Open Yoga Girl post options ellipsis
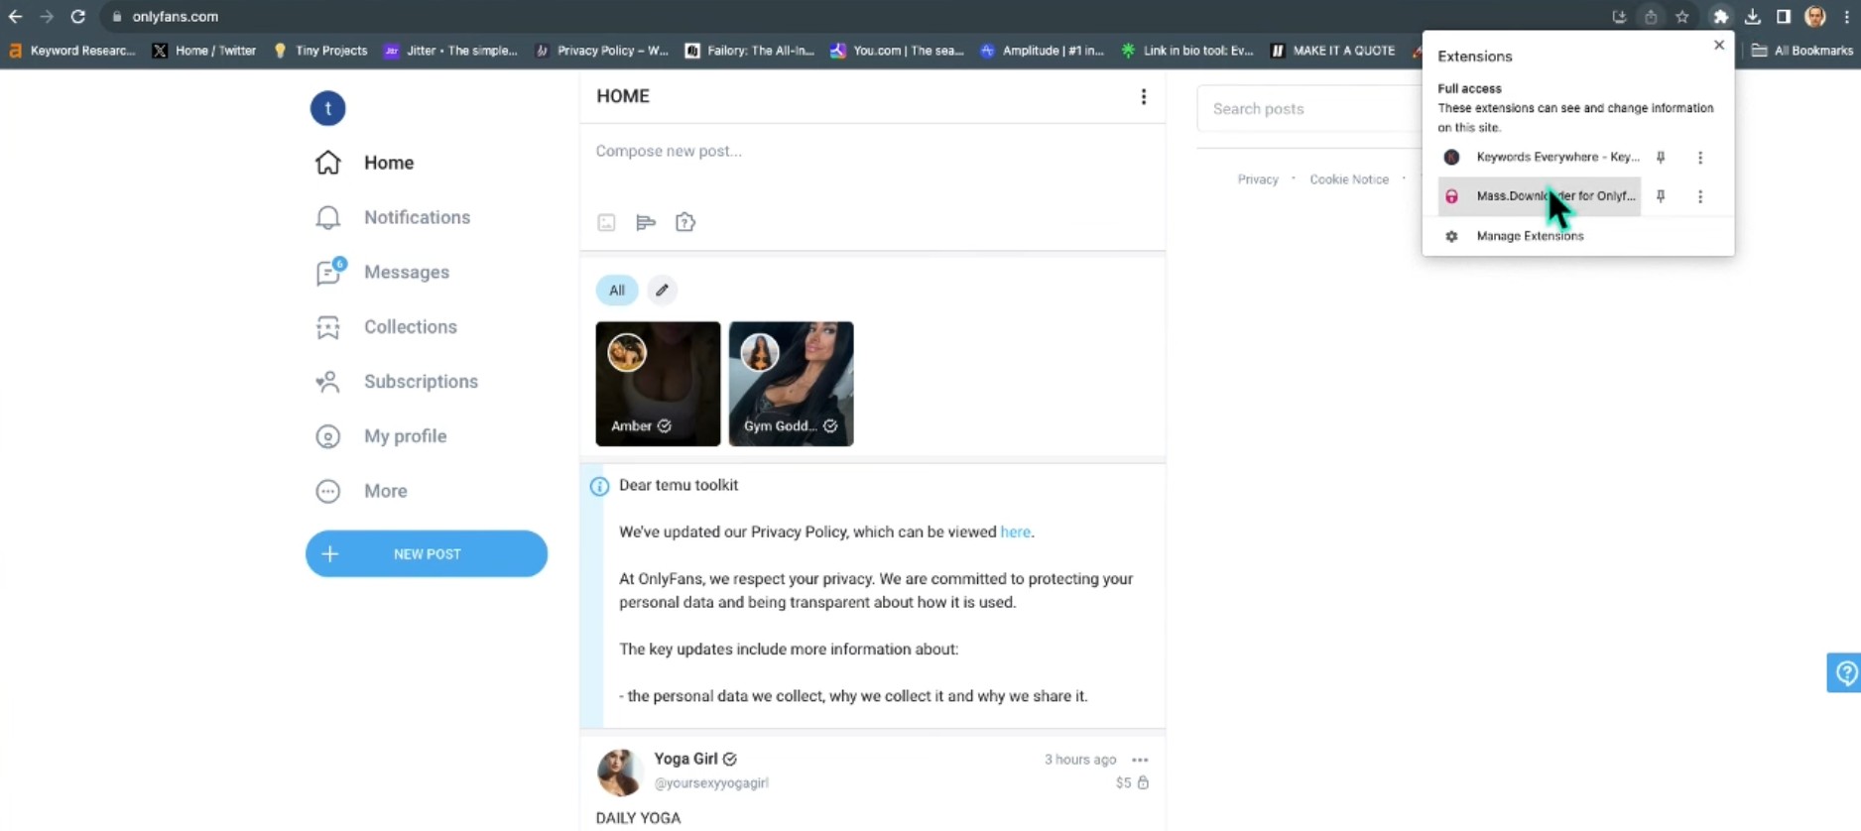1861x831 pixels. (1140, 760)
